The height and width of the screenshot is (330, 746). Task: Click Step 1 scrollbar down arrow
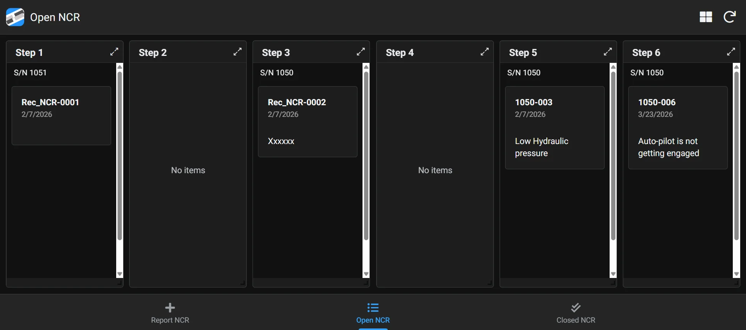click(x=120, y=274)
